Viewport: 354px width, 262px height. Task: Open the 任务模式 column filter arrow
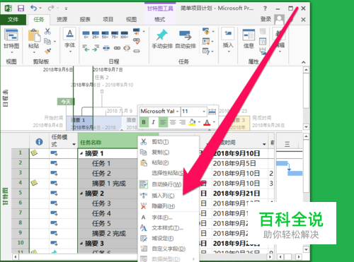(x=74, y=144)
